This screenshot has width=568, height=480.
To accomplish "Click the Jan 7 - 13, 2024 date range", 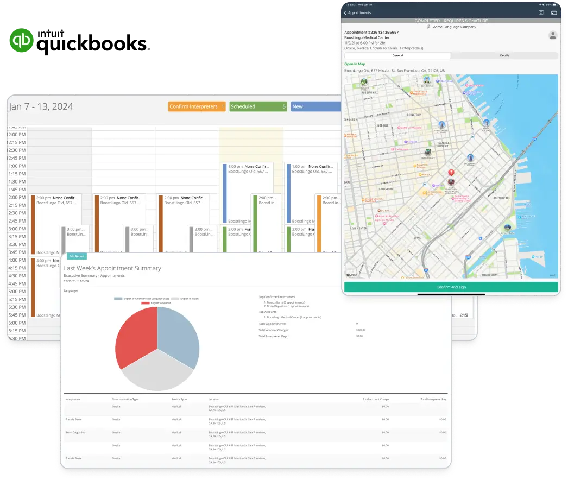I will pos(41,106).
